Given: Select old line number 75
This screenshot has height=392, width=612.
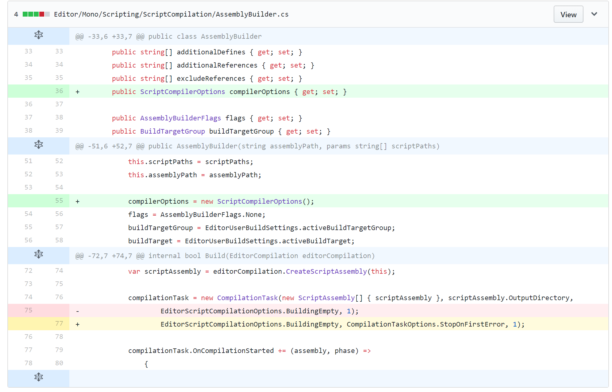Looking at the screenshot, I should point(28,310).
